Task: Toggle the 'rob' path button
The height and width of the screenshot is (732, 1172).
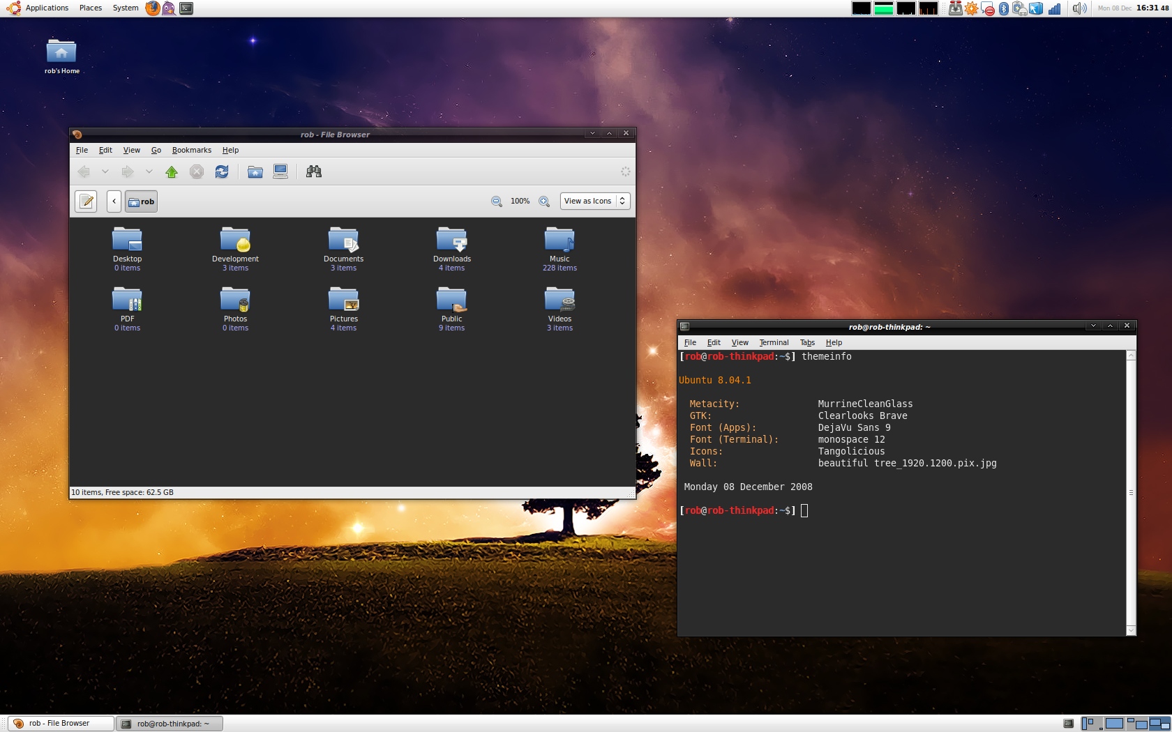Action: (x=142, y=201)
